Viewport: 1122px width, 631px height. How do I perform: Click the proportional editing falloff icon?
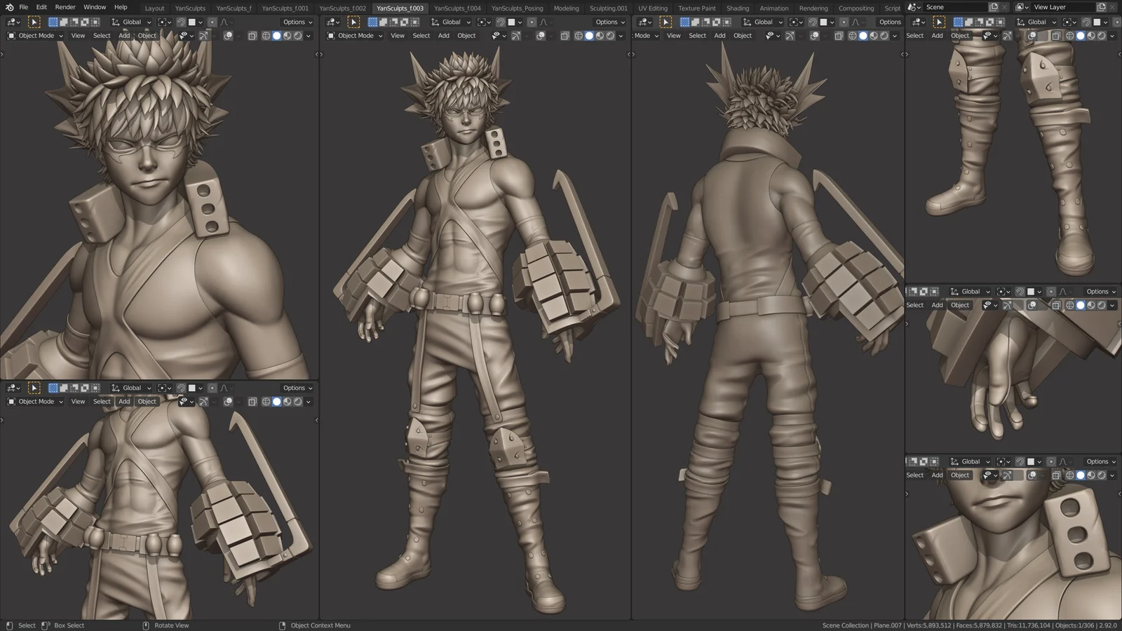click(224, 22)
